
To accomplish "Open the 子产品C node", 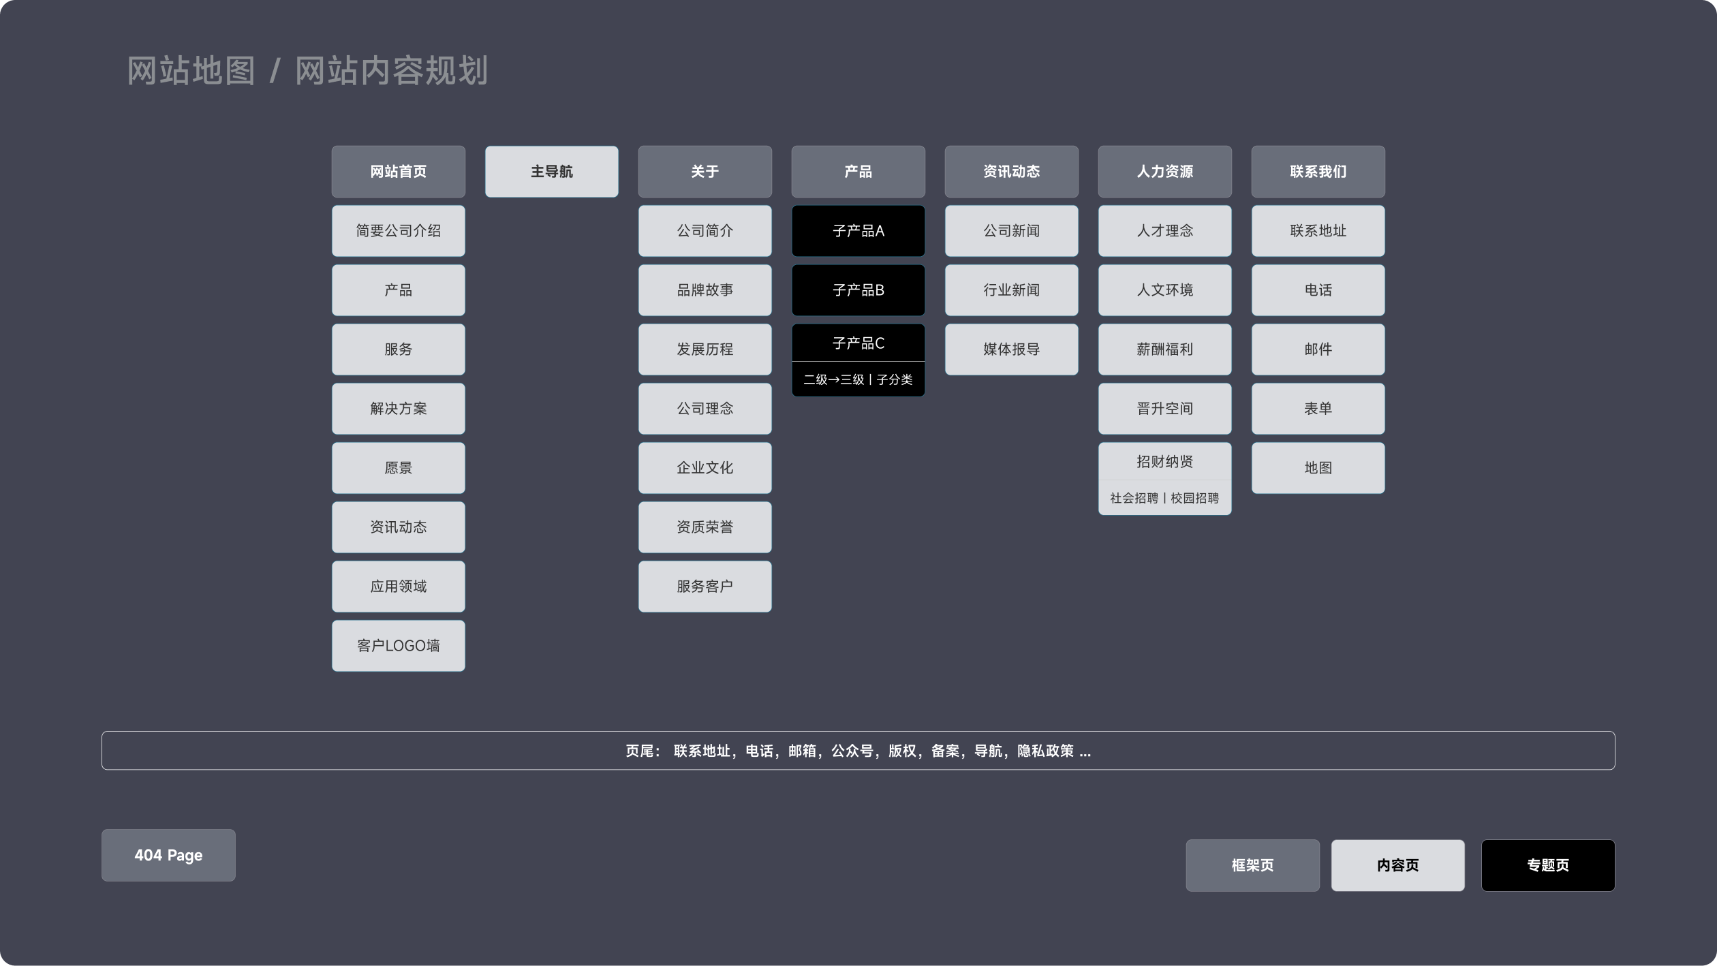I will [x=858, y=343].
